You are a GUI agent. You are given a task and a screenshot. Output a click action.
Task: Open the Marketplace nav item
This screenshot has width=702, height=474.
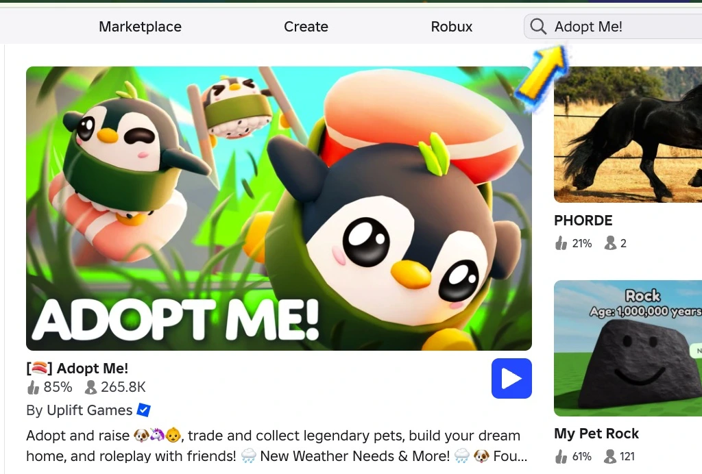(140, 27)
